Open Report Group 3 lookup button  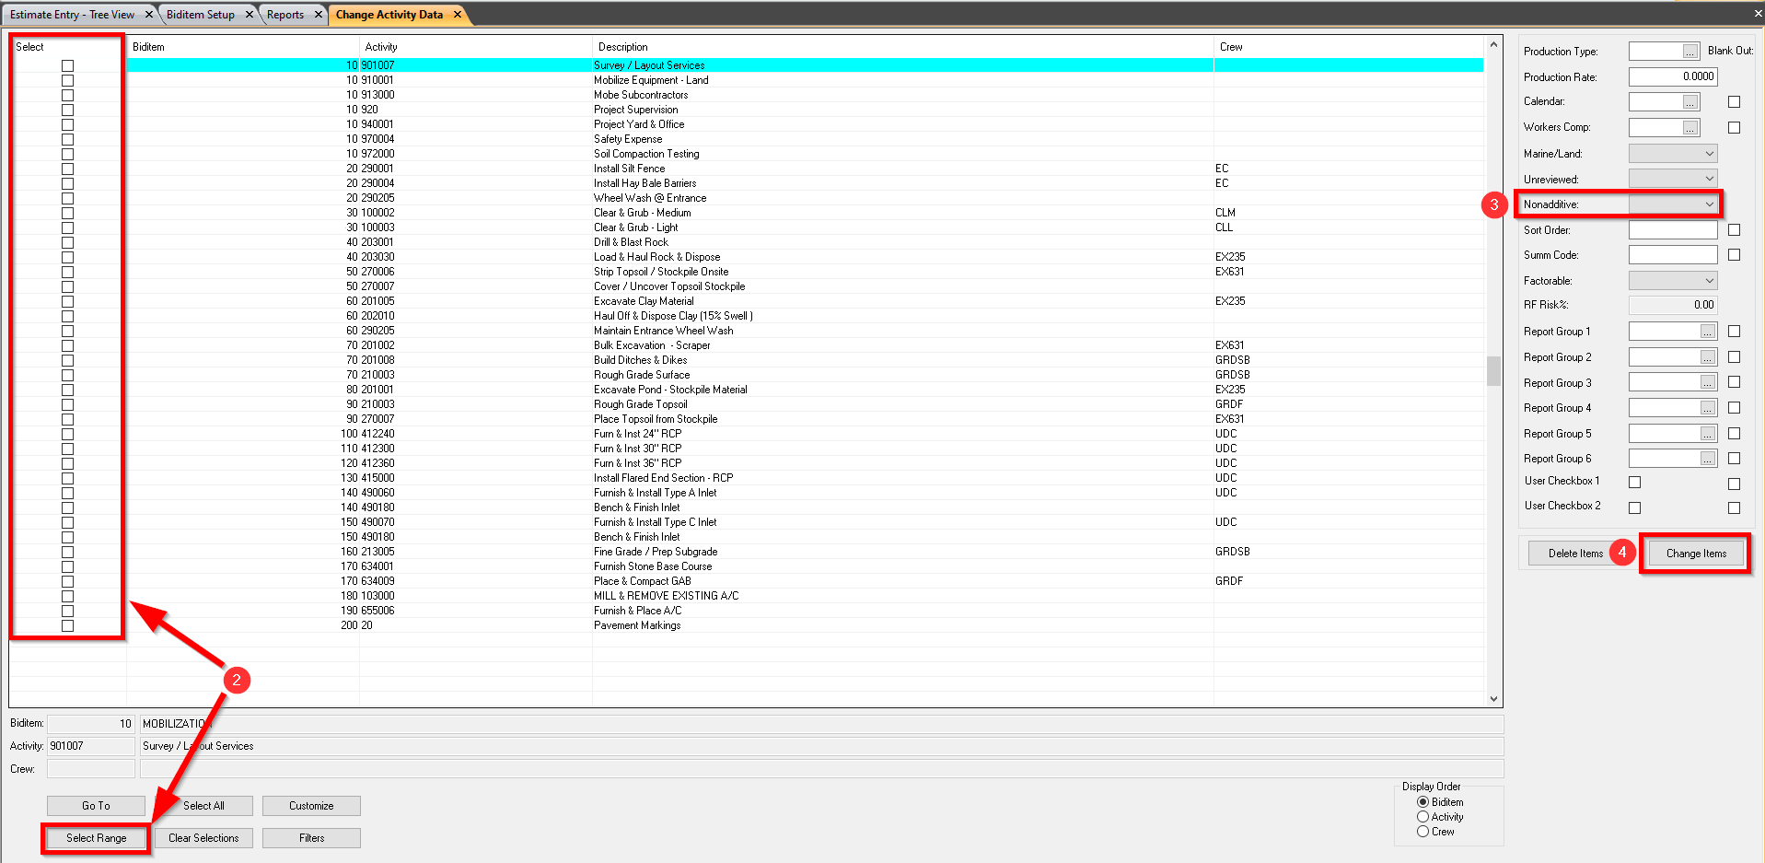[1708, 382]
